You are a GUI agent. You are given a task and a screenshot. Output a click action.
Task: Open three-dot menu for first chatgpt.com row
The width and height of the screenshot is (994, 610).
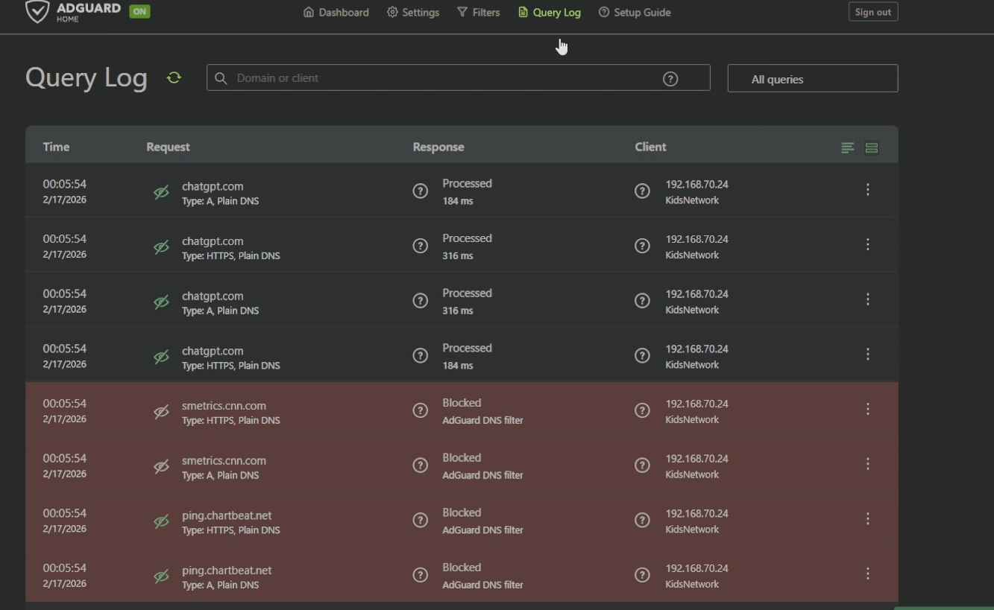[x=867, y=190]
